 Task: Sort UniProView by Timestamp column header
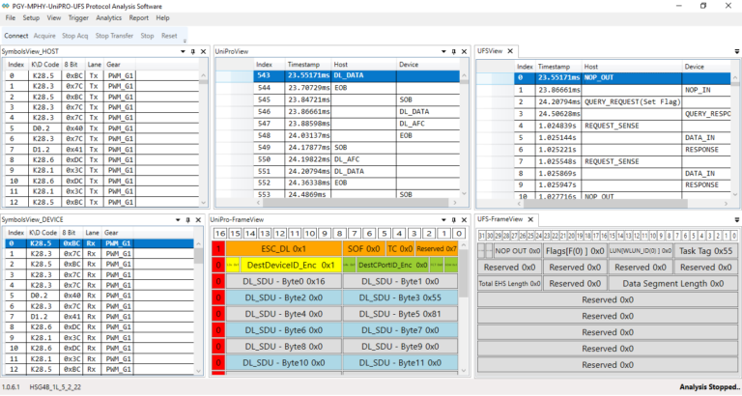(x=307, y=65)
